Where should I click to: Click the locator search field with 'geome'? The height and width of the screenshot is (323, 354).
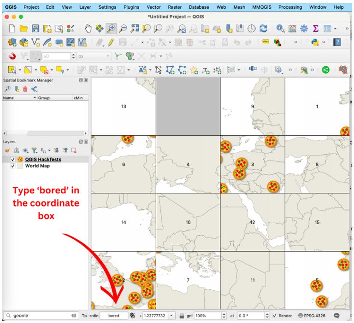point(41,316)
